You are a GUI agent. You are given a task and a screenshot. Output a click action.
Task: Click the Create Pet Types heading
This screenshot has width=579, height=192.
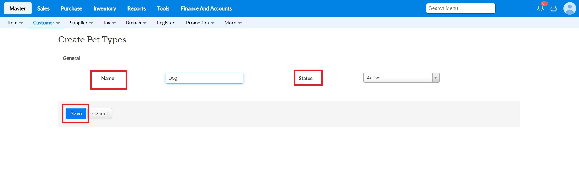[92, 40]
